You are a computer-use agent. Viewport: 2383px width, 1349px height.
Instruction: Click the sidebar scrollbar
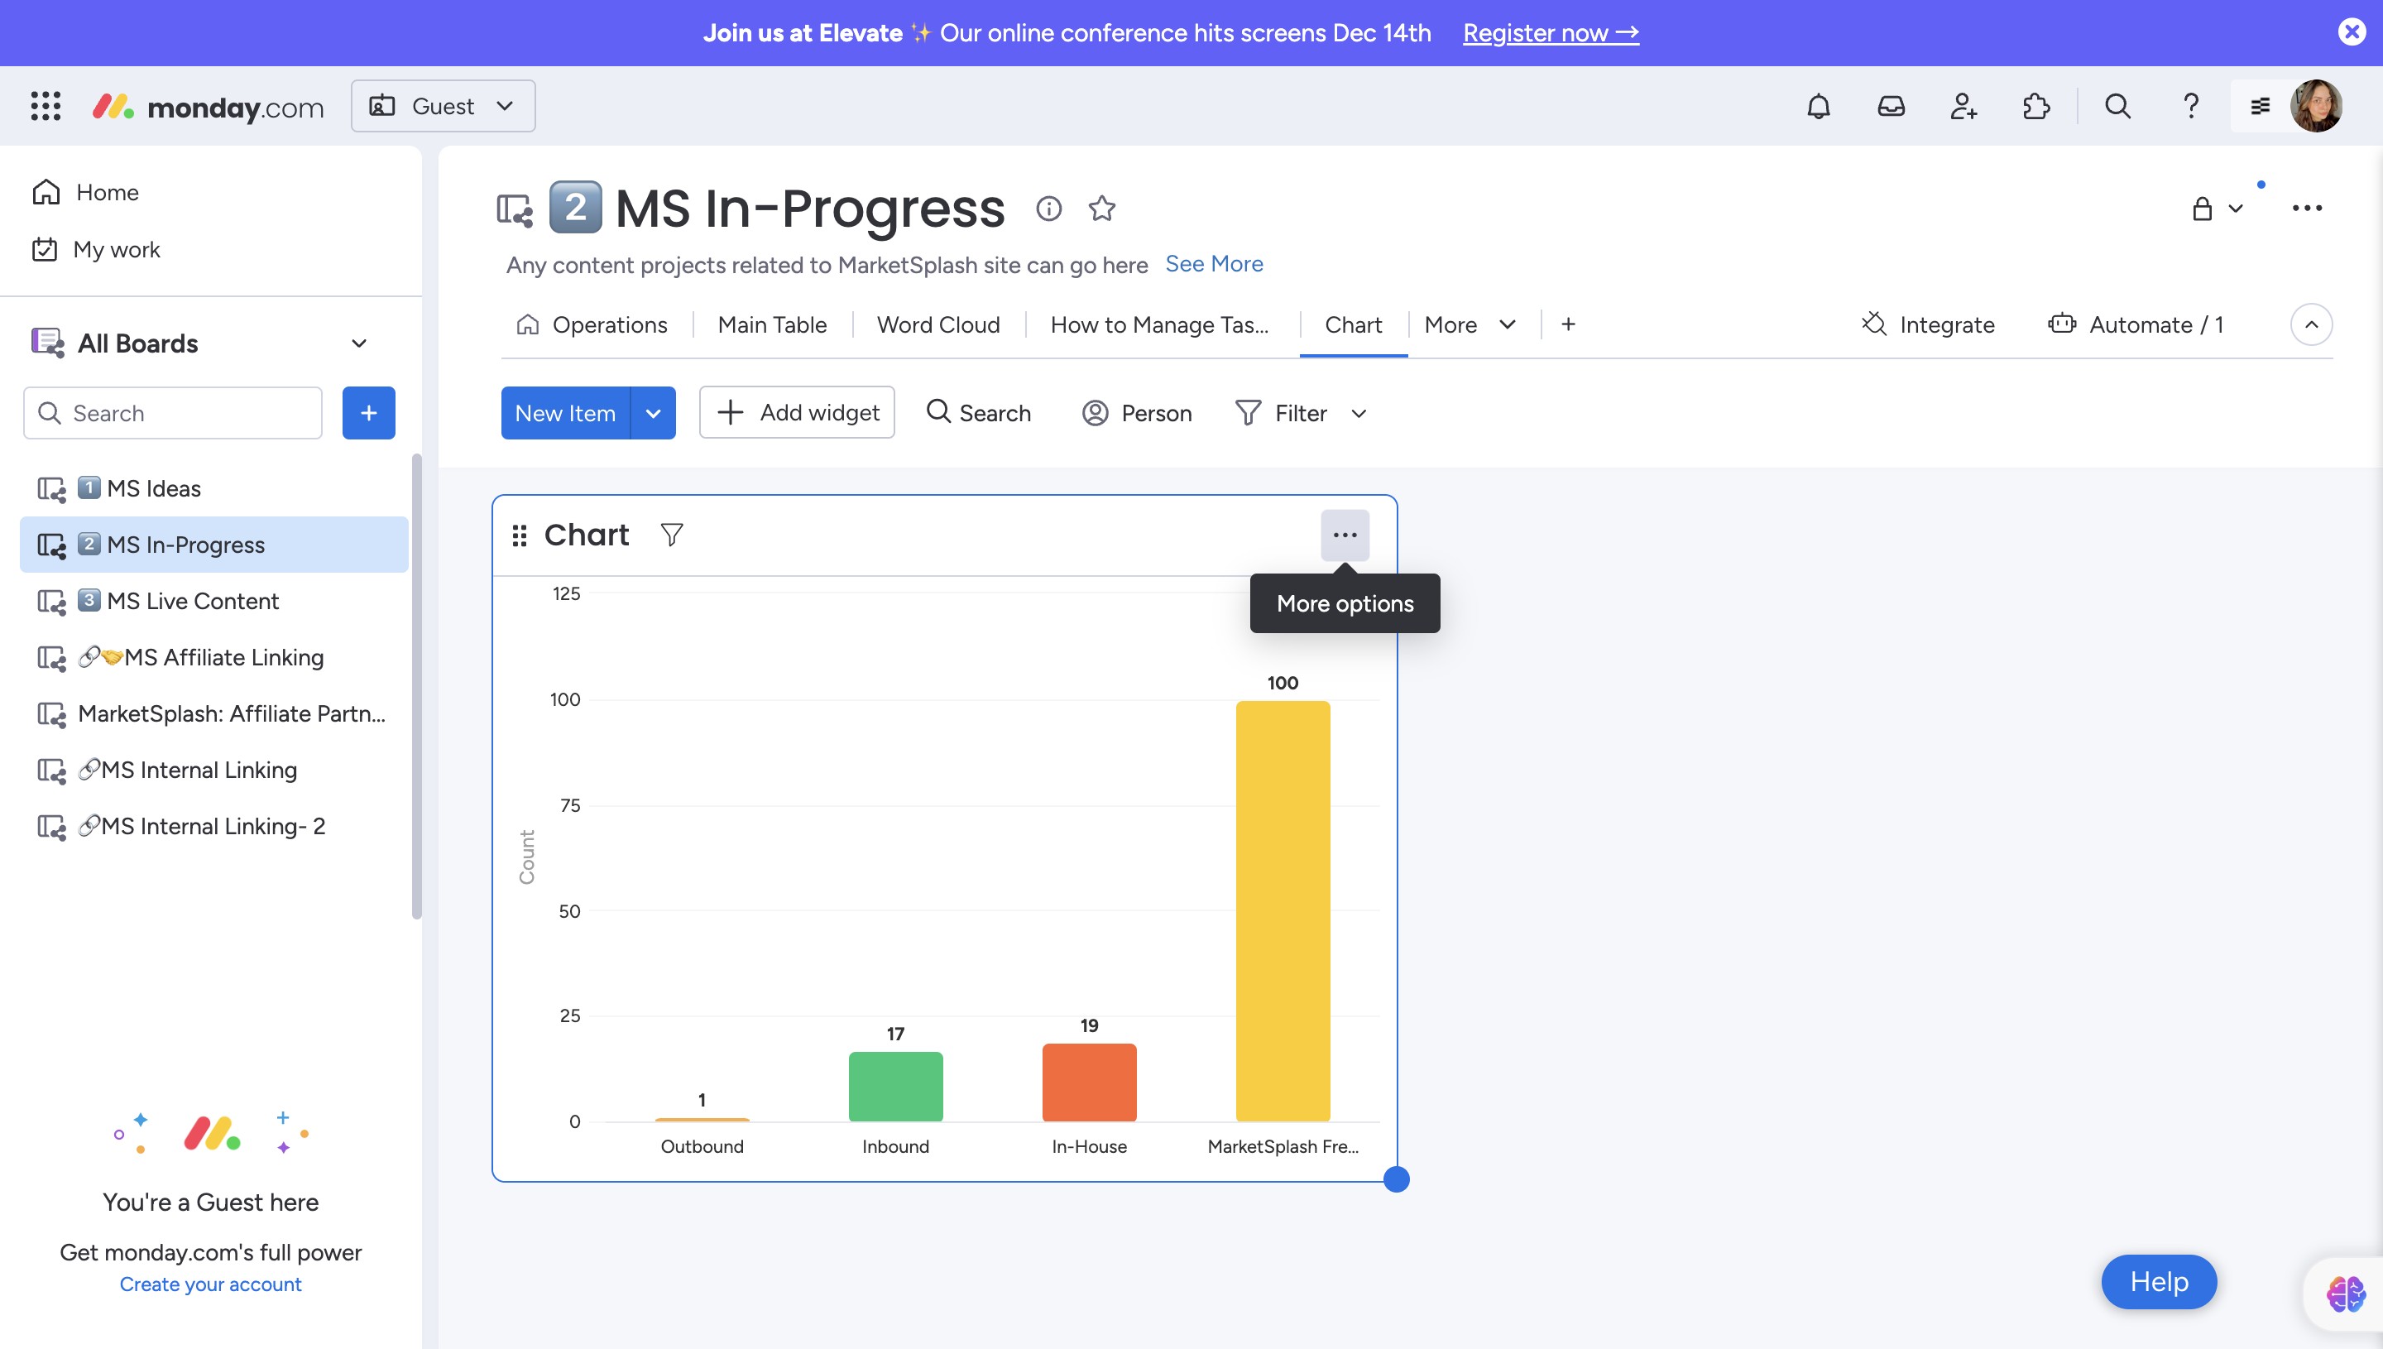[x=417, y=687]
